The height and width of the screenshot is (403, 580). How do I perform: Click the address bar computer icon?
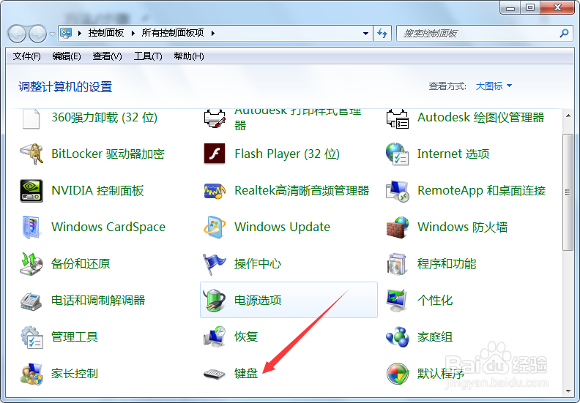(x=66, y=33)
